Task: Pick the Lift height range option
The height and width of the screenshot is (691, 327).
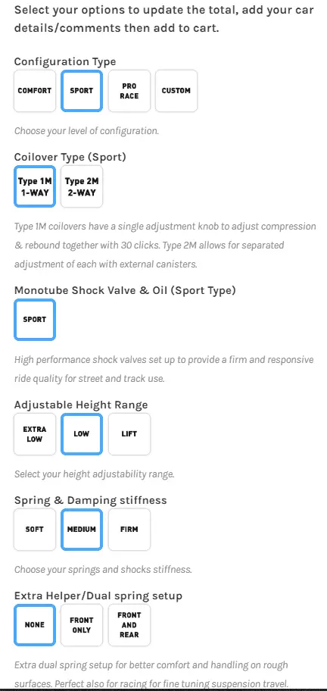Action: point(129,434)
